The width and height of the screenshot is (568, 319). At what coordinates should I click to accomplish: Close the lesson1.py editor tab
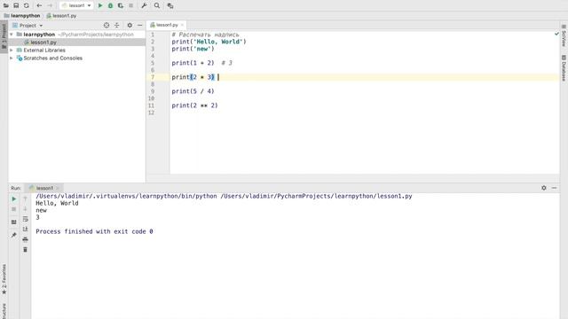point(182,25)
